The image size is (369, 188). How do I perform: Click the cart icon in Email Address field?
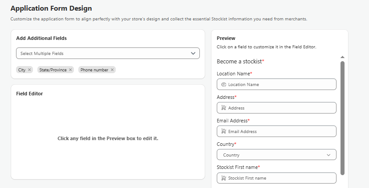point(223,131)
